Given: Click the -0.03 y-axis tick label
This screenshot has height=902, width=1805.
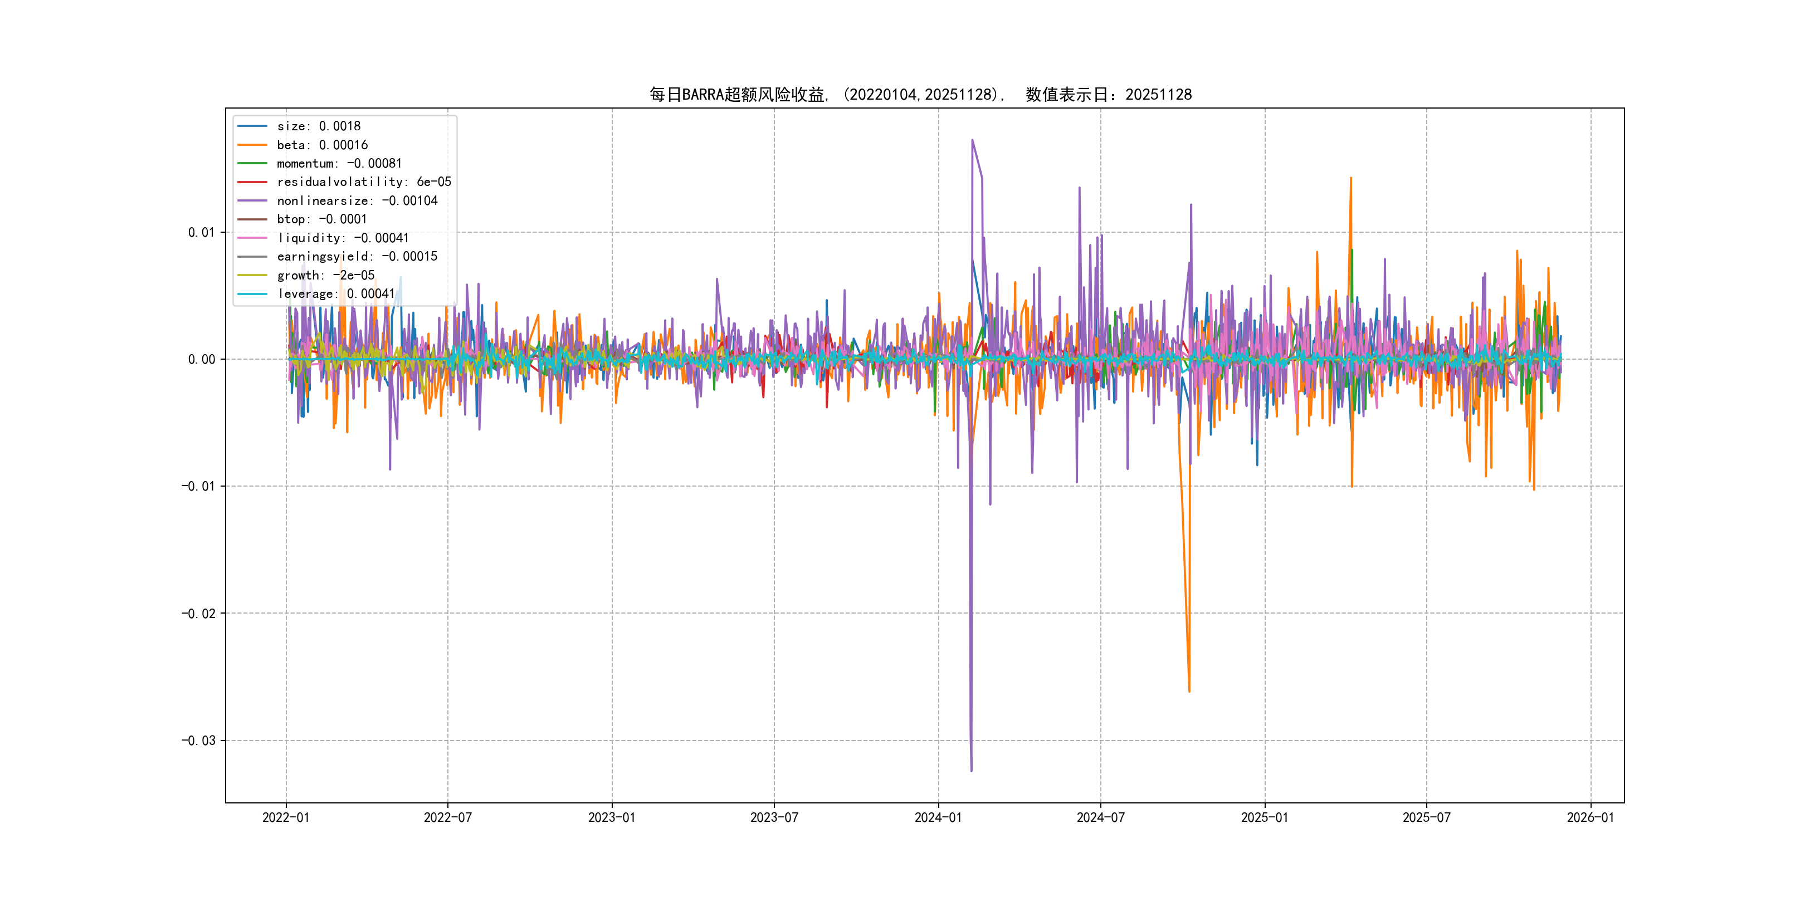Looking at the screenshot, I should (198, 740).
